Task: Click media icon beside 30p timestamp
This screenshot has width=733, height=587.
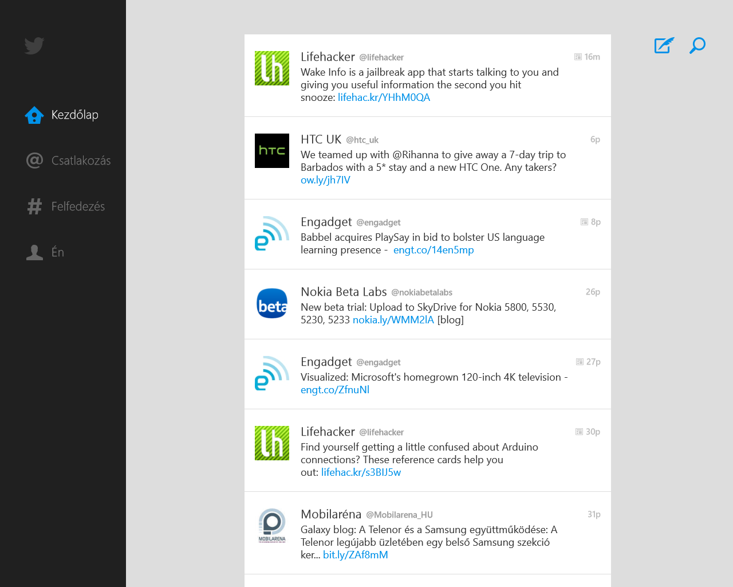Action: pyautogui.click(x=579, y=432)
